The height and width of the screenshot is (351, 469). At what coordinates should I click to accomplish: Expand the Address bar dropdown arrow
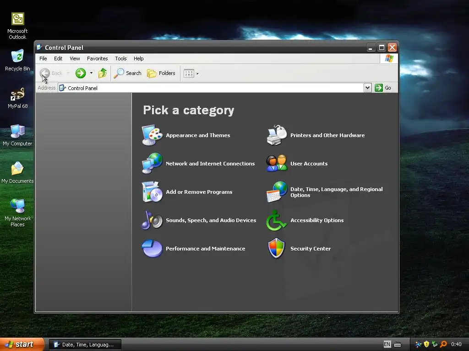[x=367, y=88]
